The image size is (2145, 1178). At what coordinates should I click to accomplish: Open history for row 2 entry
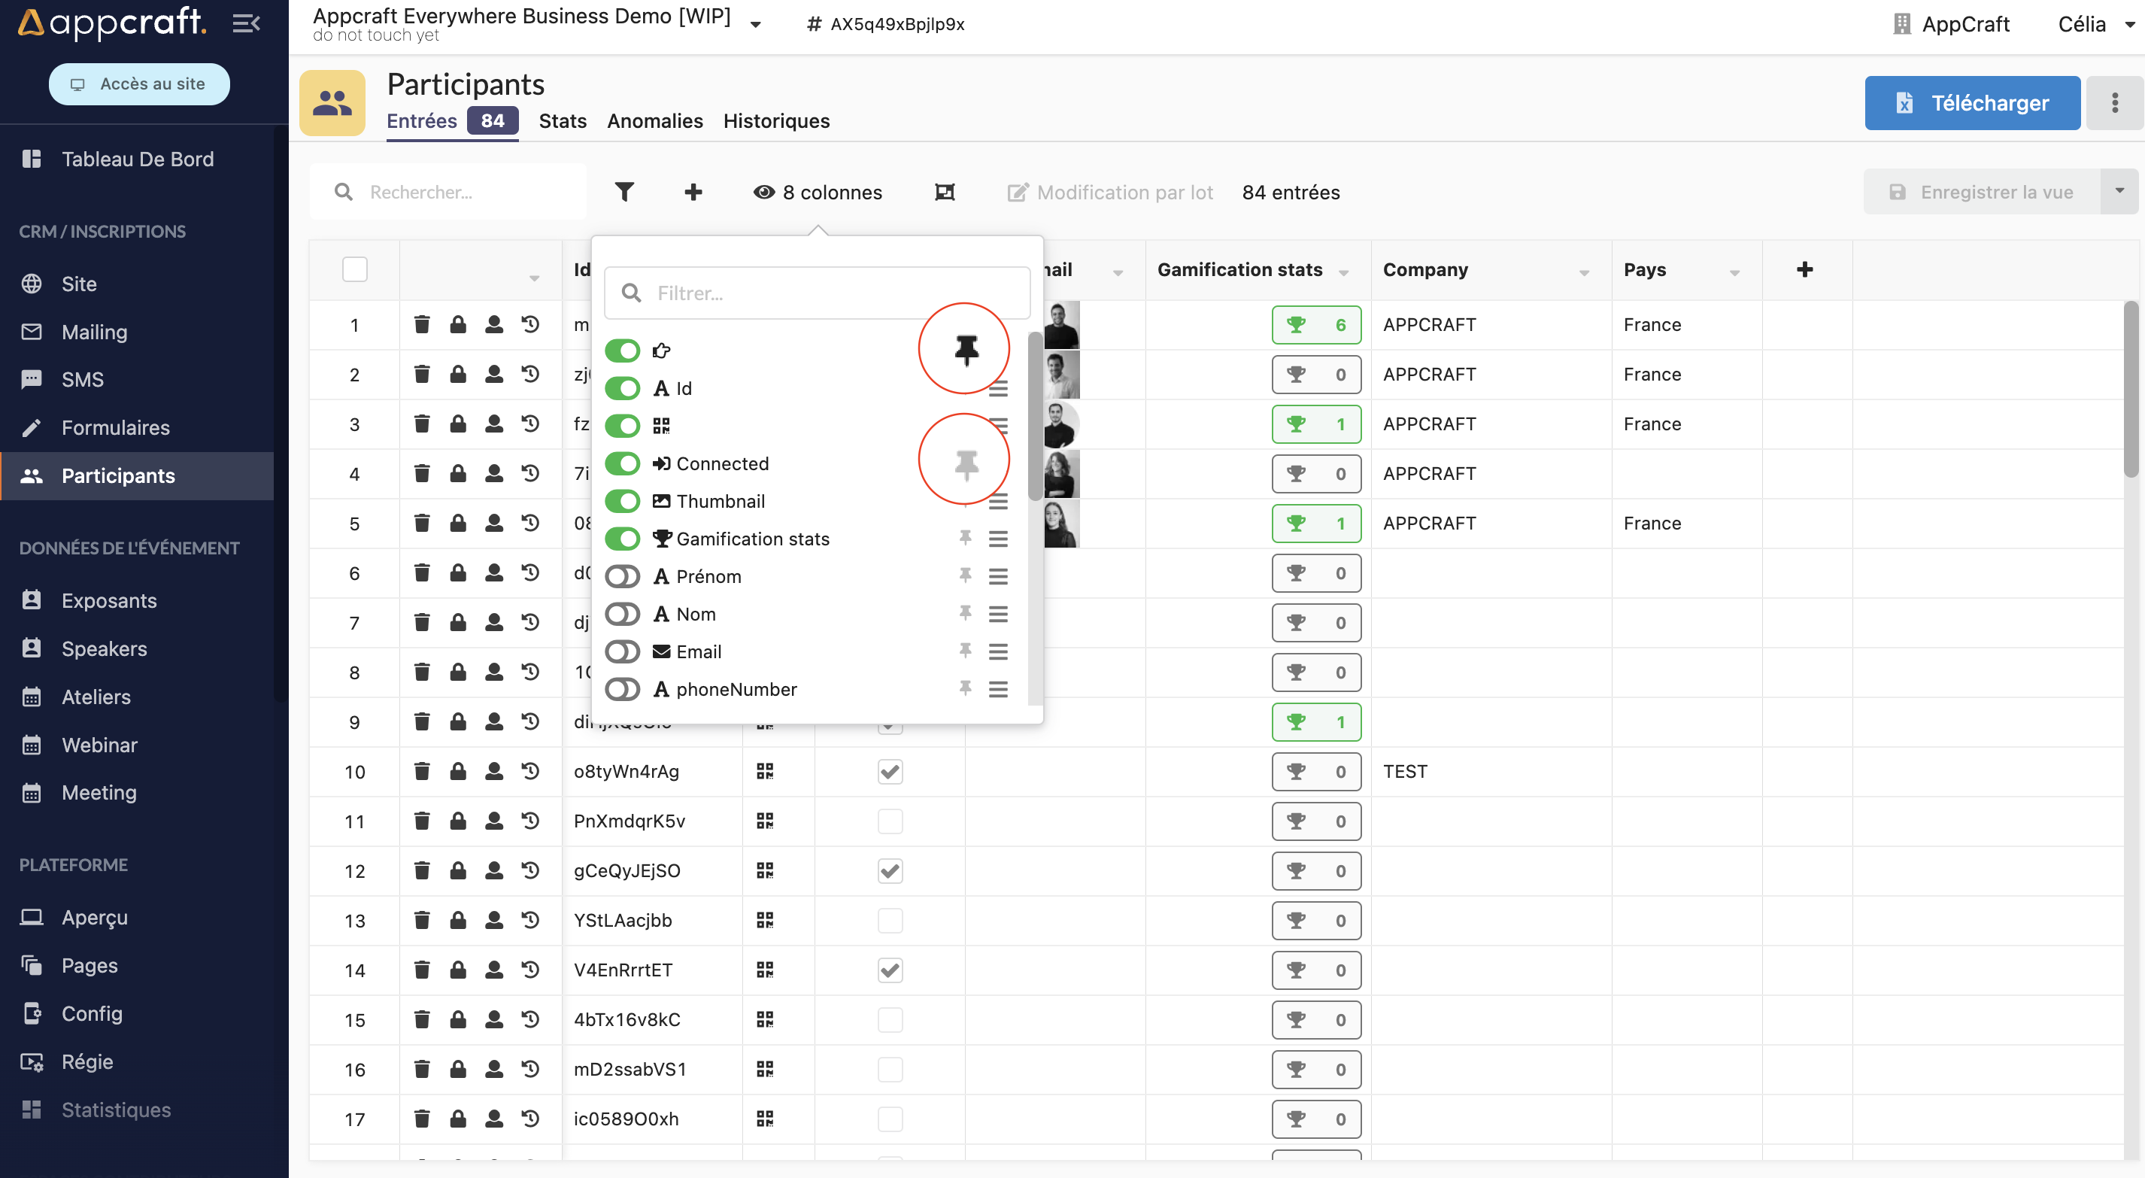(530, 374)
